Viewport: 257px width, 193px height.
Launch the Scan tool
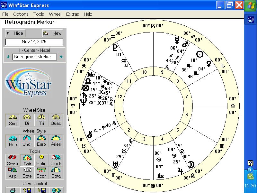point(41,172)
